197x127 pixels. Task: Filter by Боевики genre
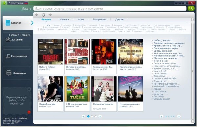(x=93, y=25)
